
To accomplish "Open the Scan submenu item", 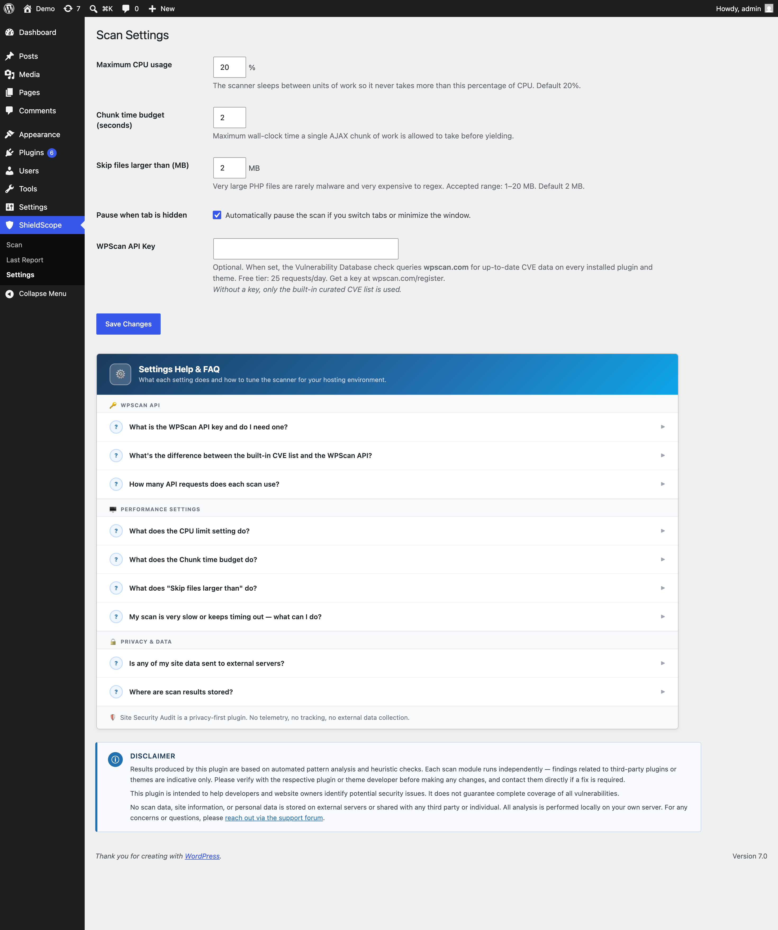I will pyautogui.click(x=14, y=245).
